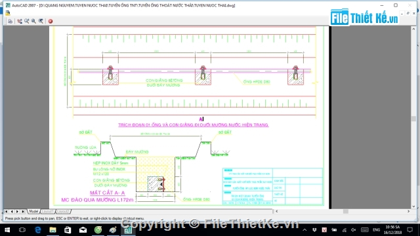
Task: Select the realtime Zoom tool
Action: tap(27, 21)
